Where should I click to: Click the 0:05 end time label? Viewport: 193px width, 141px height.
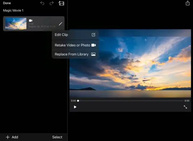pyautogui.click(x=187, y=101)
